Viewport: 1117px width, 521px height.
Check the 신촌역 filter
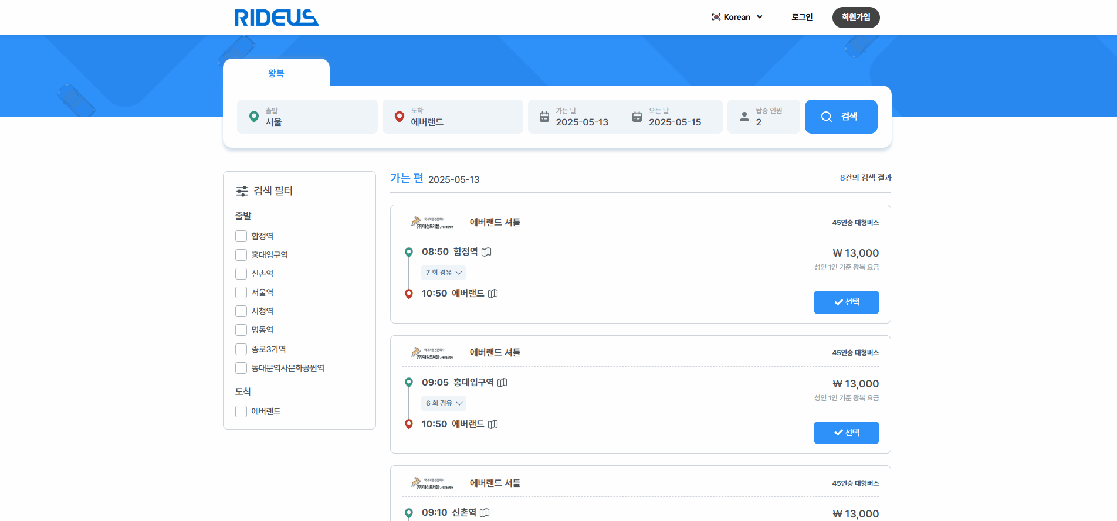(x=241, y=274)
